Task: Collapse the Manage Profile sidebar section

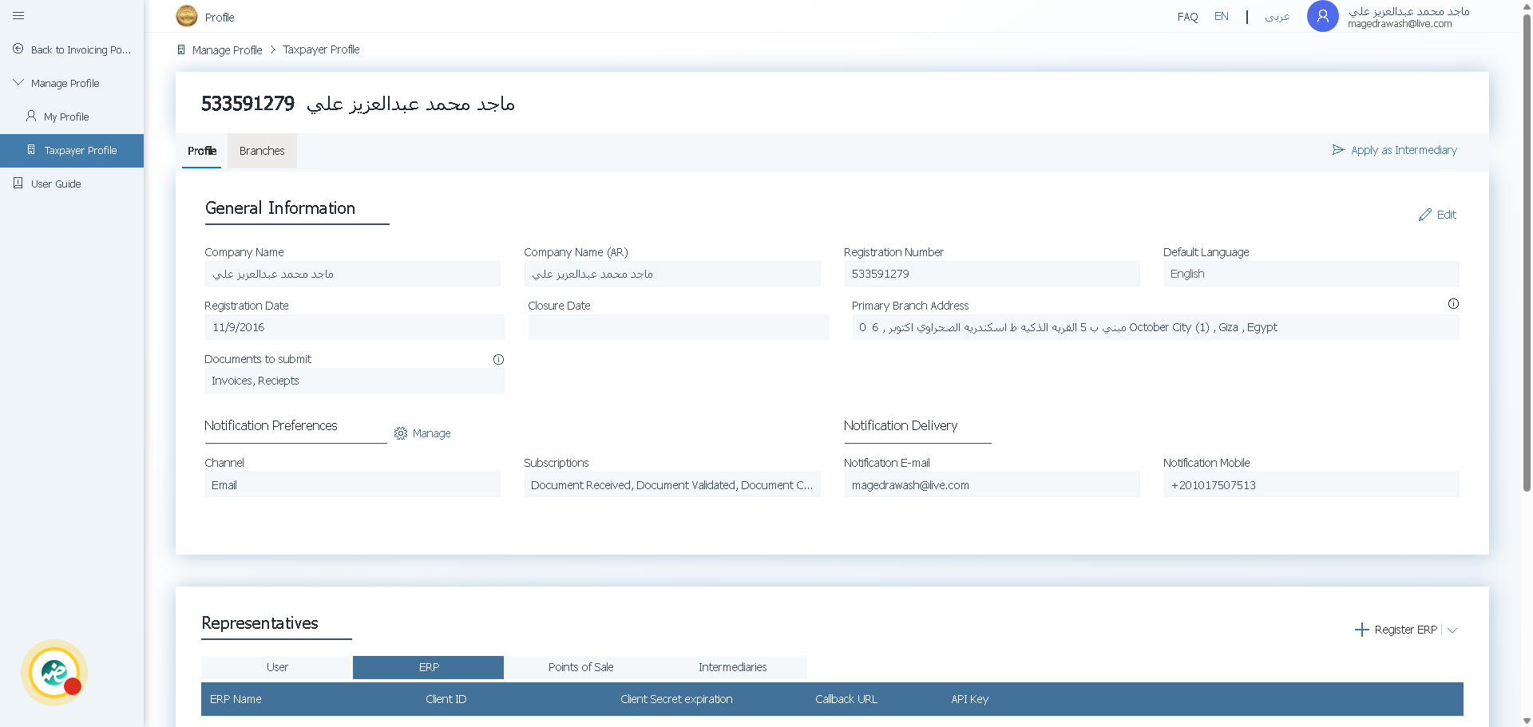Action: 18,81
